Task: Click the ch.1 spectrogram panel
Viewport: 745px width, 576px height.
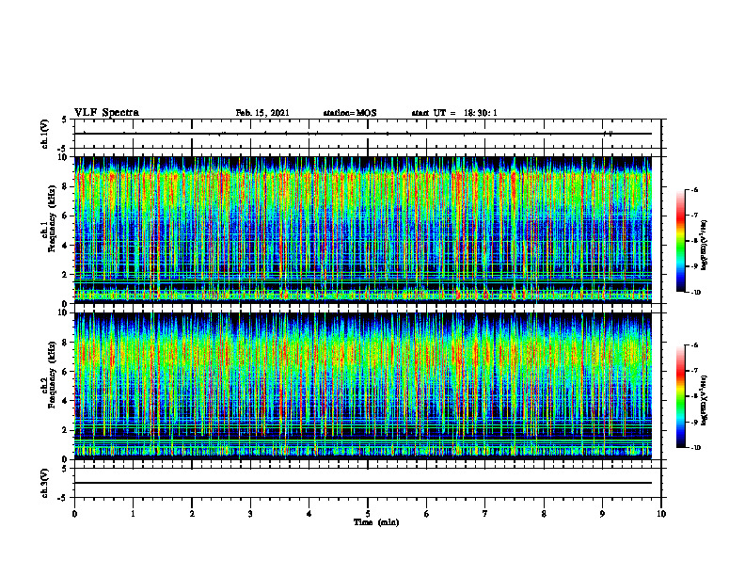Action: click(363, 230)
